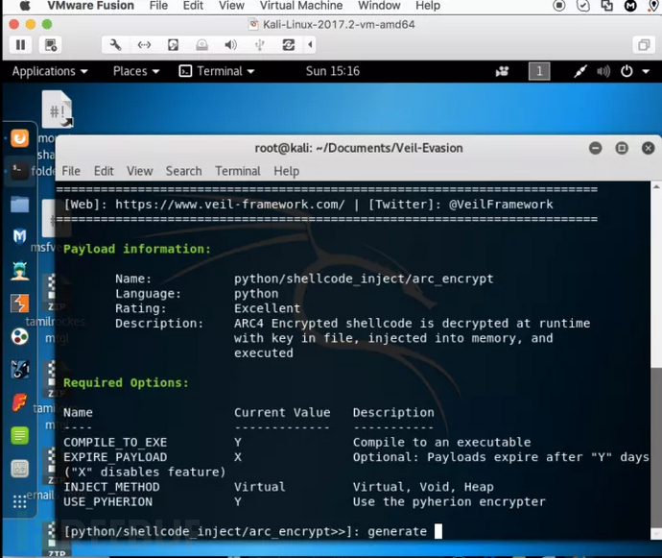Click the Kali-Linux-2017.2-vm-amd64 window title

click(x=339, y=25)
